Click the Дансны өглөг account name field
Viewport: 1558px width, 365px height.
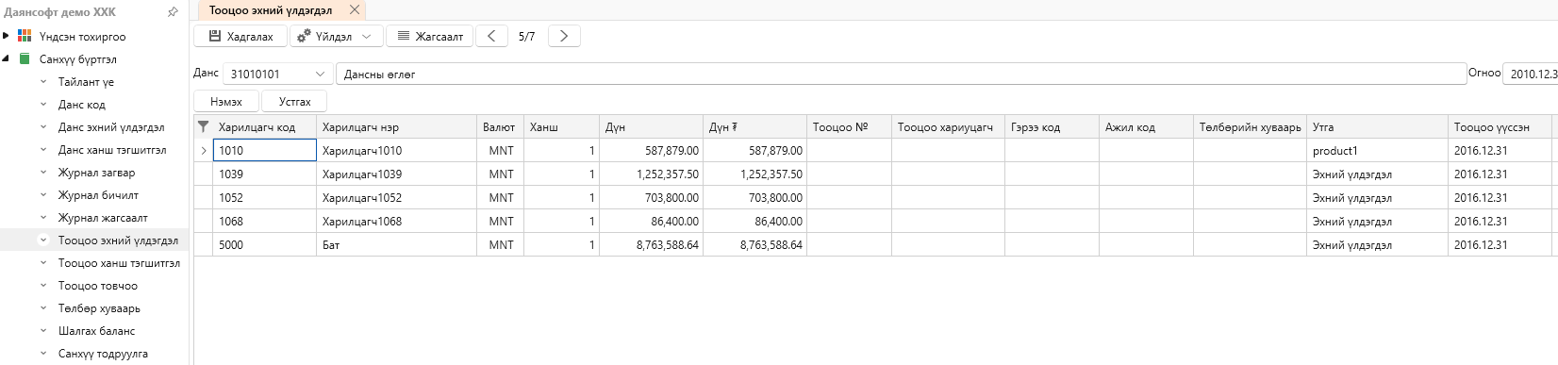coord(901,74)
